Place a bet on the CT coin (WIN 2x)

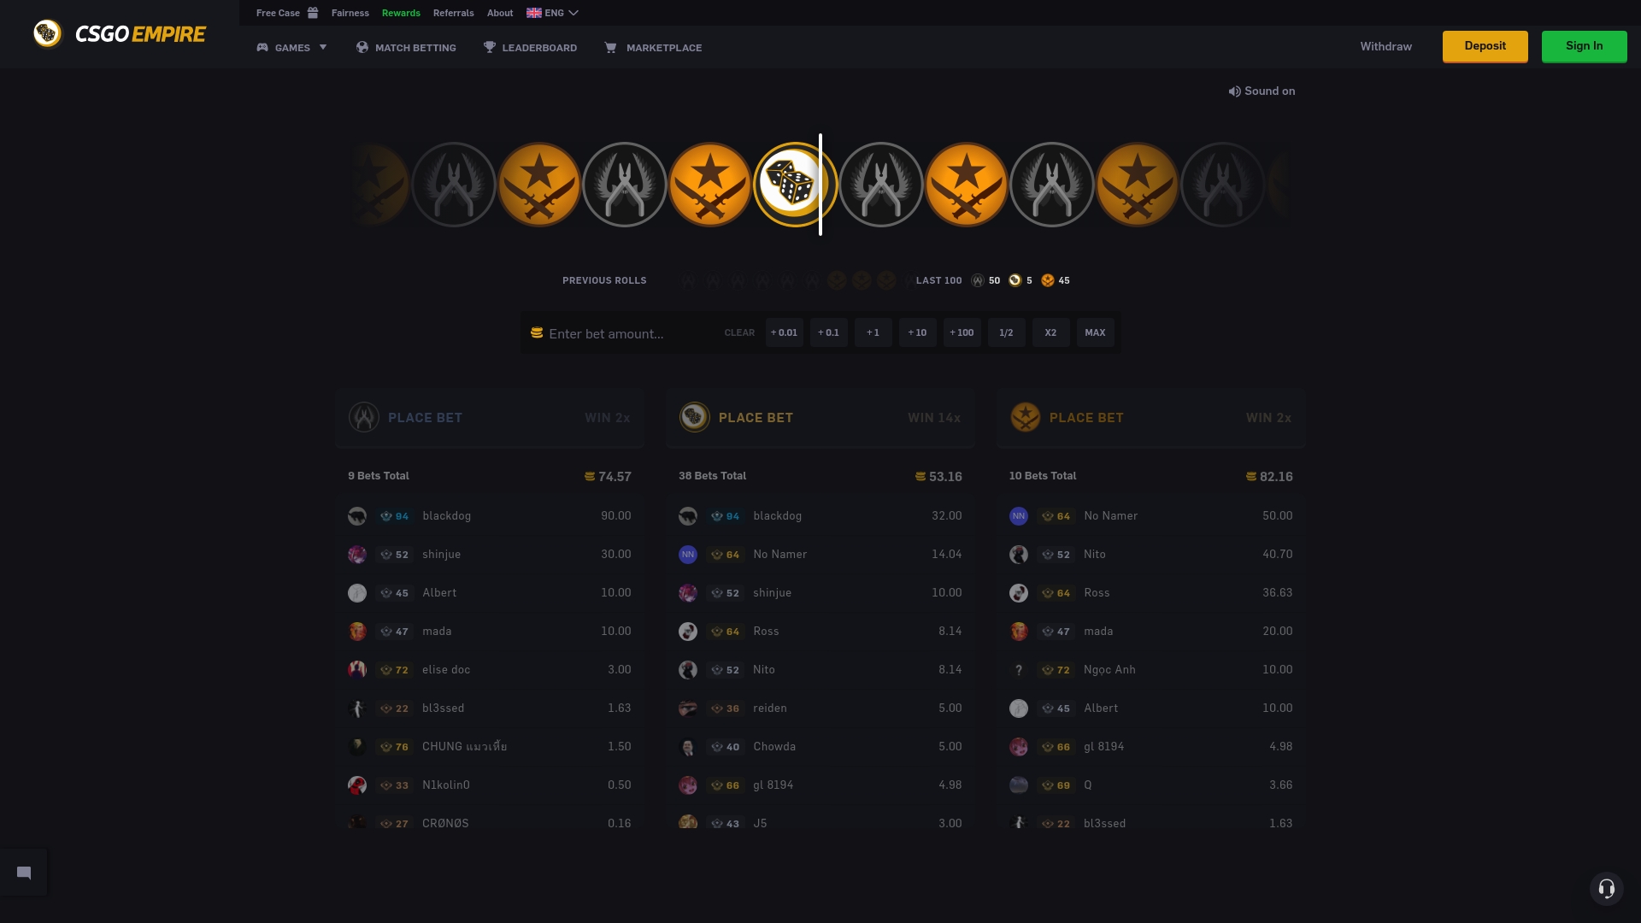(x=490, y=418)
